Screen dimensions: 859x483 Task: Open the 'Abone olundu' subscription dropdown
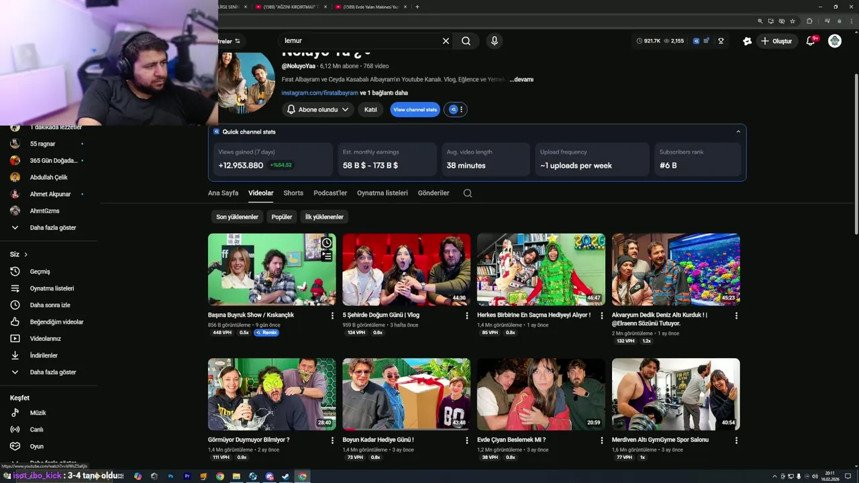[318, 109]
